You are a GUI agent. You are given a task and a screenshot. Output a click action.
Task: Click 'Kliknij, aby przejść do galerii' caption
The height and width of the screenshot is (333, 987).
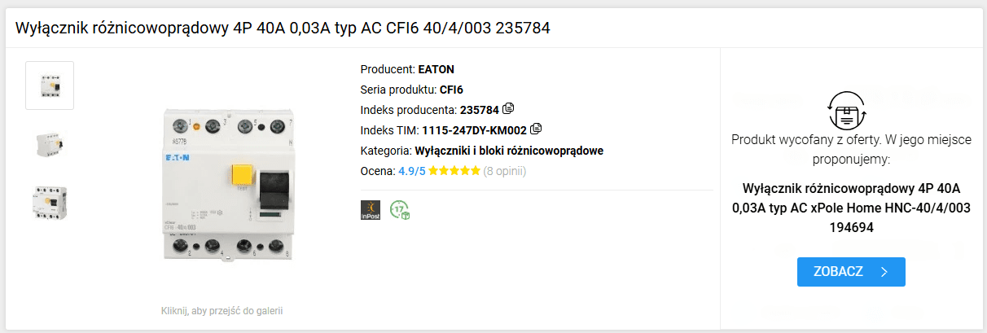[222, 310]
